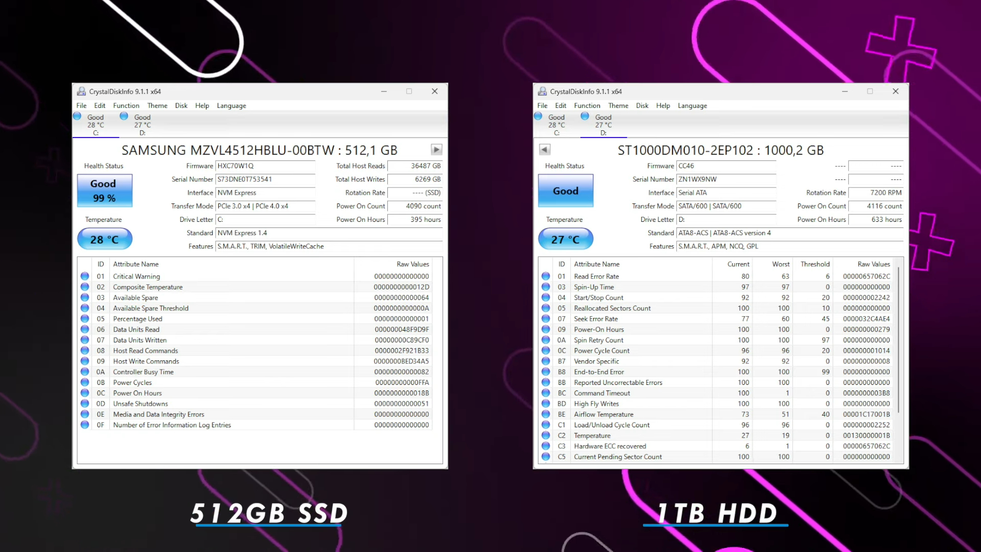Image resolution: width=981 pixels, height=552 pixels.
Task: Click the previous-drive arrow in the HDD window
Action: point(544,149)
